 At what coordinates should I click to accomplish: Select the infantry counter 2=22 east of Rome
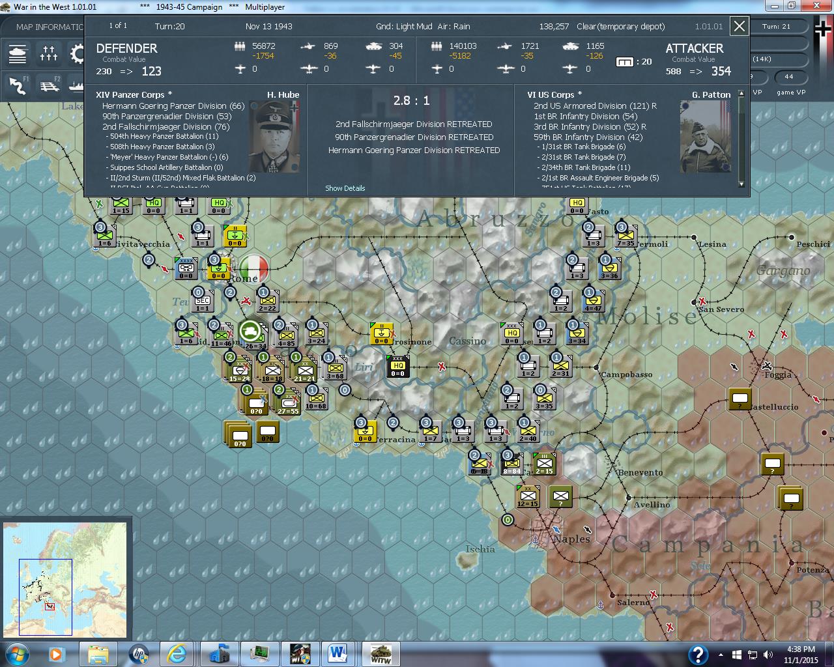(267, 300)
